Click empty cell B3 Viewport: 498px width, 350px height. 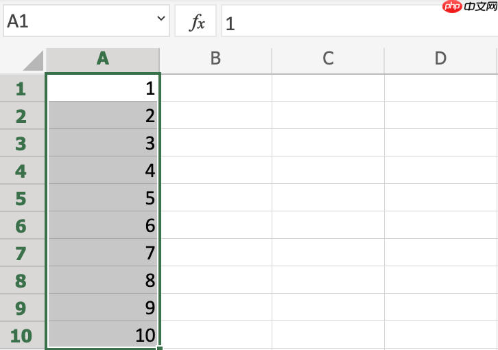tap(216, 143)
